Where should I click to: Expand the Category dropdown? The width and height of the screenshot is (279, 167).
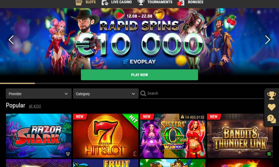click(106, 94)
